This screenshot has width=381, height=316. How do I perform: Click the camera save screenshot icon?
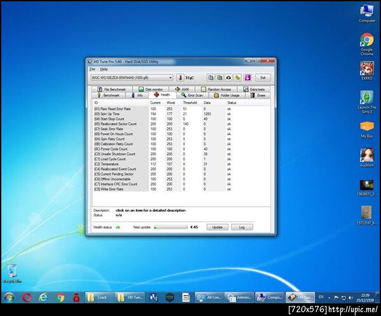coord(229,78)
